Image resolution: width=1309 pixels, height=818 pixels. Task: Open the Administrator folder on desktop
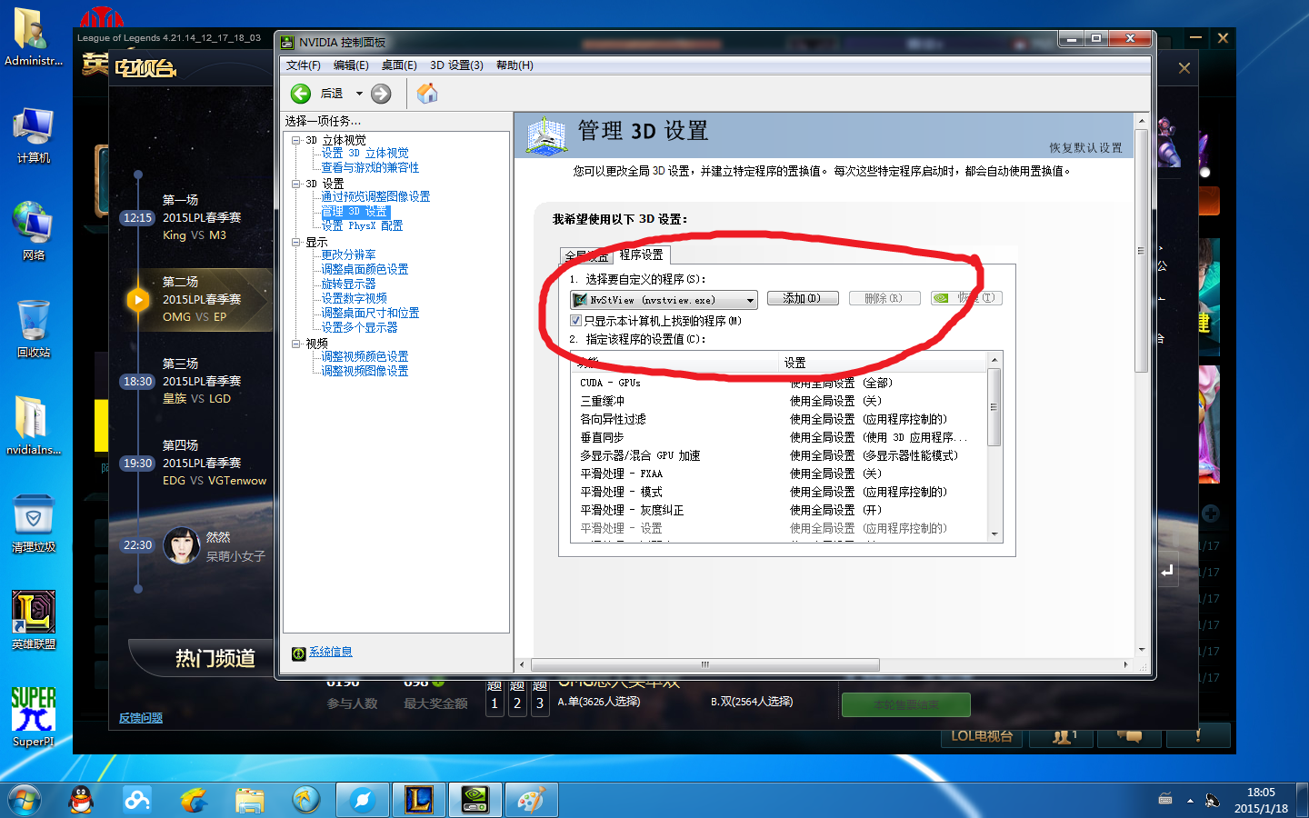pos(34,37)
